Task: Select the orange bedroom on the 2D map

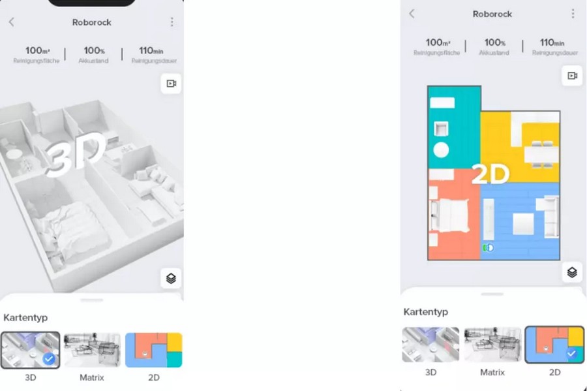Action: click(x=454, y=214)
